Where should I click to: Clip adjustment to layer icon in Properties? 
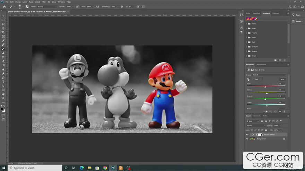(266, 112)
